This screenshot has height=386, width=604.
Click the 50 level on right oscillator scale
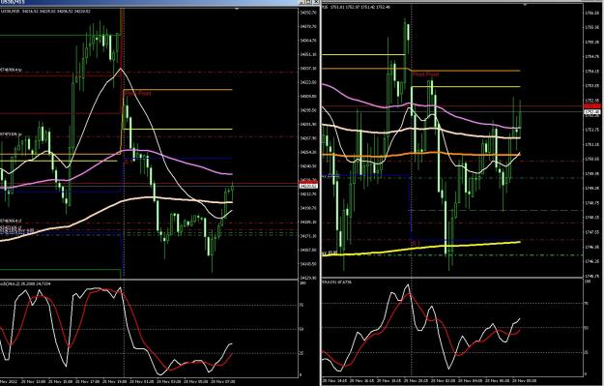coord(587,328)
